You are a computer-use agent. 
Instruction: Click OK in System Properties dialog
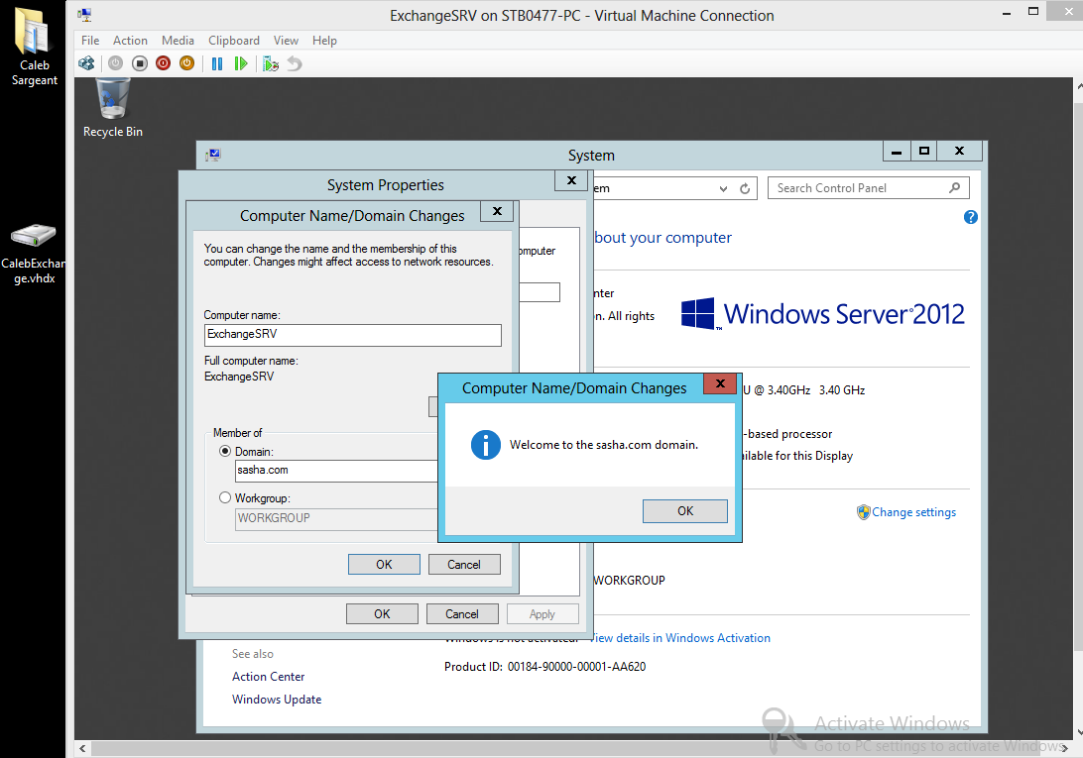tap(382, 613)
